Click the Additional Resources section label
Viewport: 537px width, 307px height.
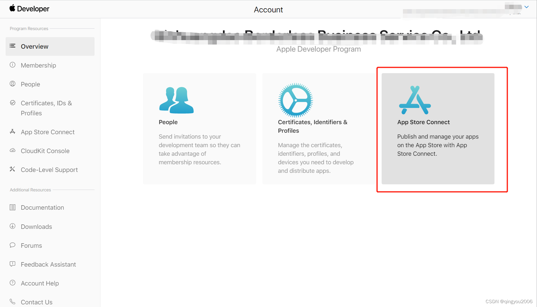click(30, 190)
